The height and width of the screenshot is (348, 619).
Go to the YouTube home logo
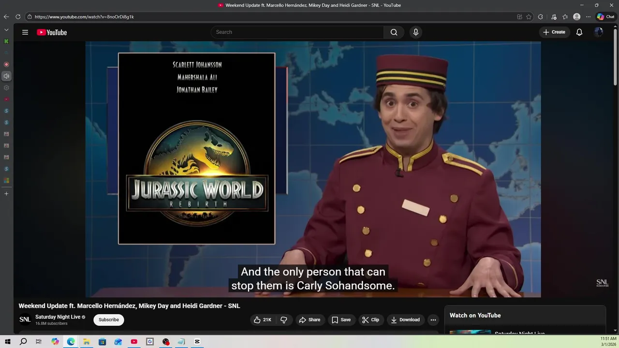[52, 32]
